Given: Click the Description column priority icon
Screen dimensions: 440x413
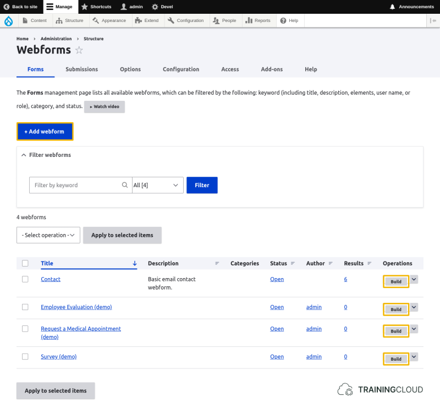Looking at the screenshot, I should coord(217,263).
